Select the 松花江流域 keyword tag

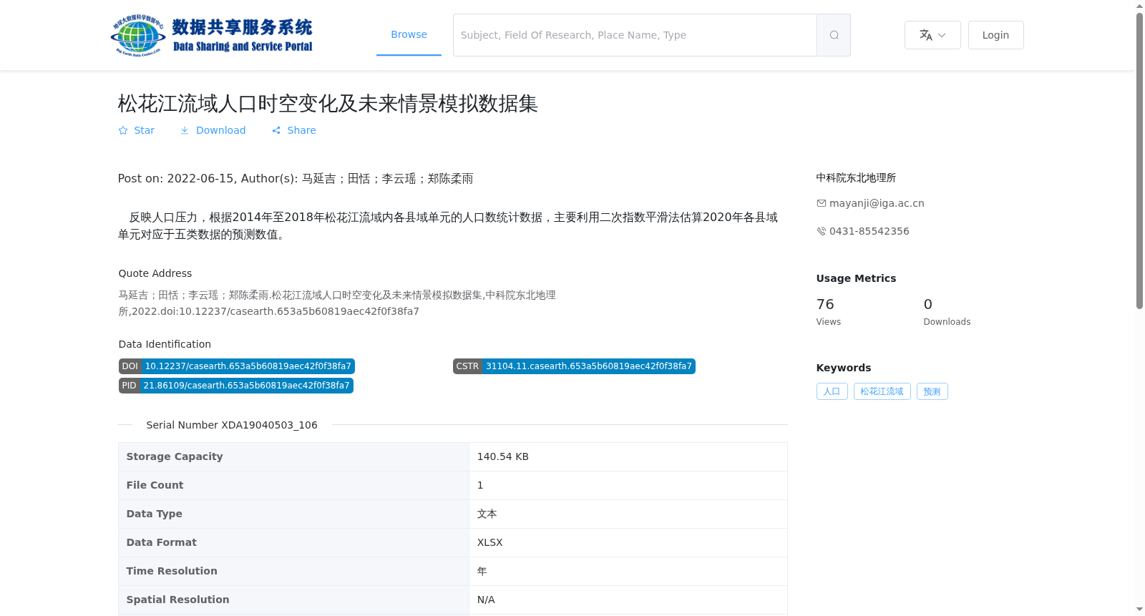tap(882, 391)
